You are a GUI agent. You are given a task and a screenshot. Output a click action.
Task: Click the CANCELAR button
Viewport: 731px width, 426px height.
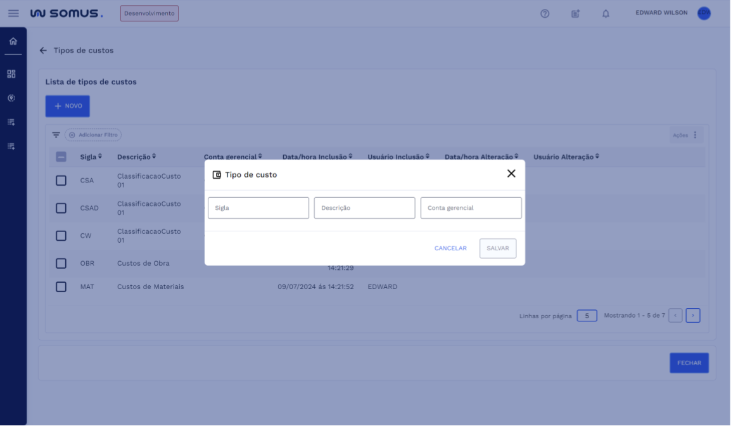click(x=450, y=248)
